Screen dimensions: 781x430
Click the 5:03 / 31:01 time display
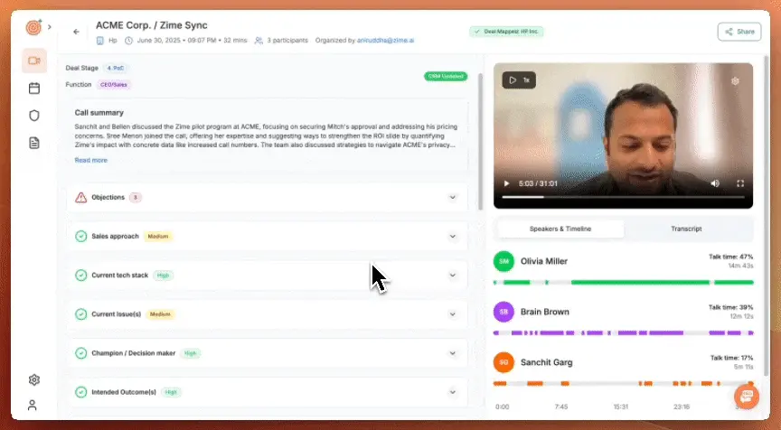pyautogui.click(x=538, y=183)
